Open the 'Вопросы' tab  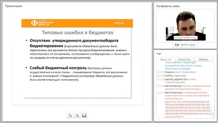[x=204, y=59]
